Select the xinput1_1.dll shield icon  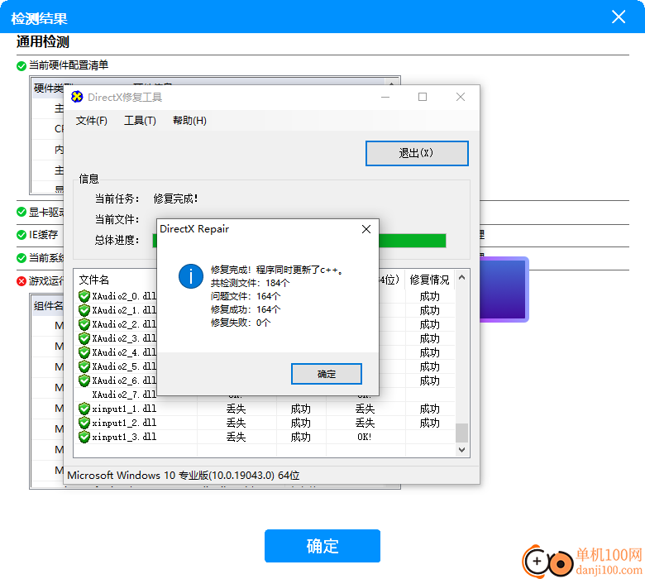click(x=84, y=409)
